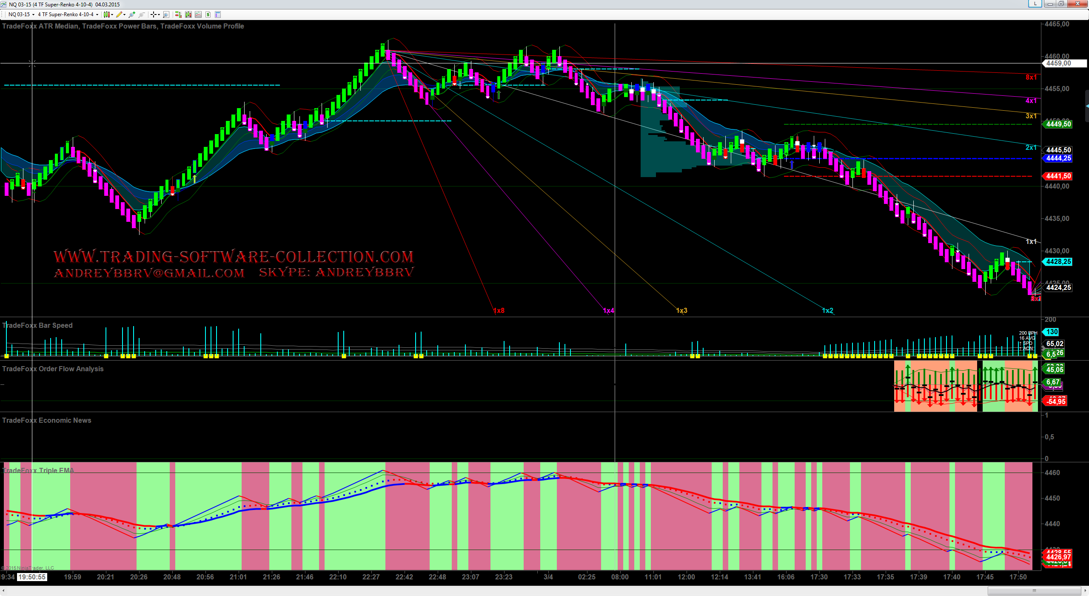Open the drawing tools dropdown arrow
1089x596 pixels.
pos(124,14)
